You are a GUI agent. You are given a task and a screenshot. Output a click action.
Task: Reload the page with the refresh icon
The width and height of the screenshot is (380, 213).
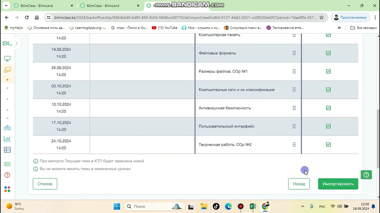[27, 17]
